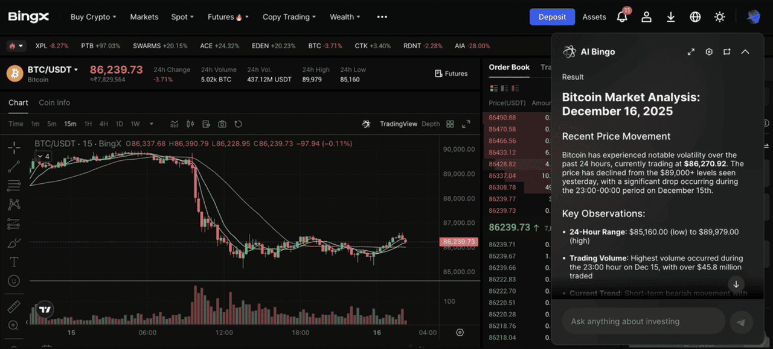Select the 1H timeframe

tap(88, 124)
